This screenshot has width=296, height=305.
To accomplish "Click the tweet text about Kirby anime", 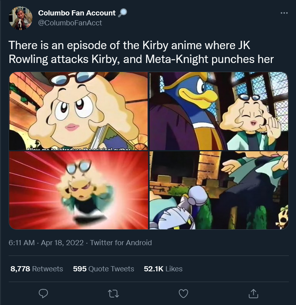I will [141, 52].
